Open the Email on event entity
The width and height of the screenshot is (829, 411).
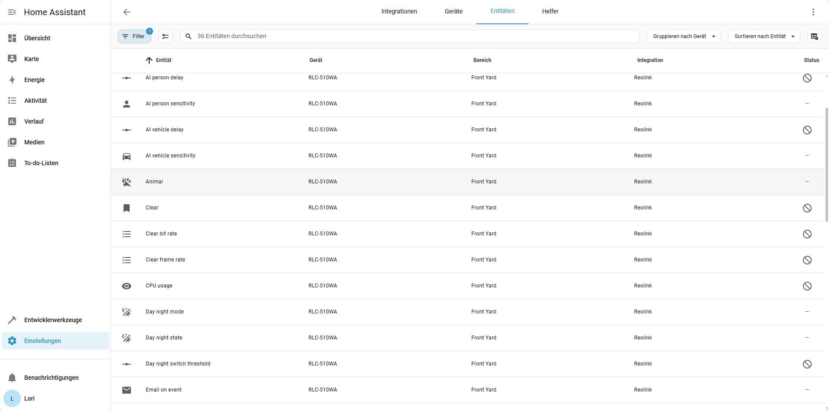coord(467,390)
